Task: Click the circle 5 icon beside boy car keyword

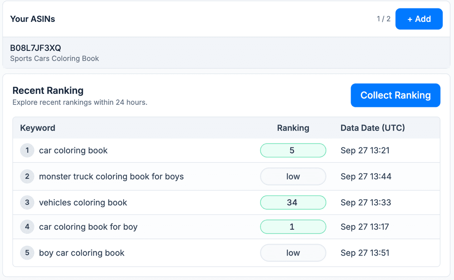Action: (x=27, y=253)
